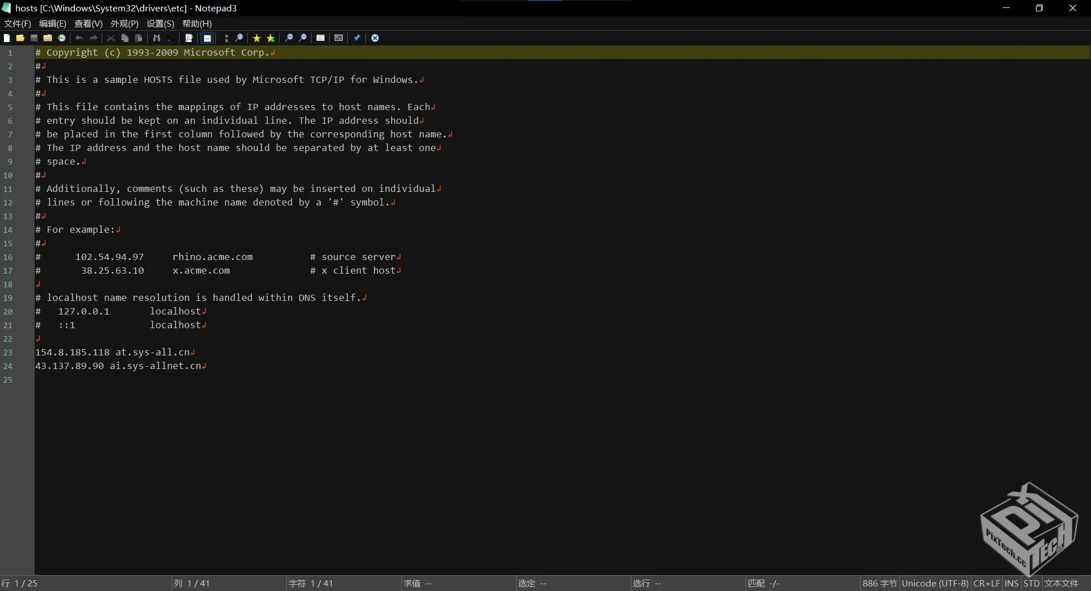
Task: Open Unicode (UTF-8) encoding selector
Action: coord(935,583)
